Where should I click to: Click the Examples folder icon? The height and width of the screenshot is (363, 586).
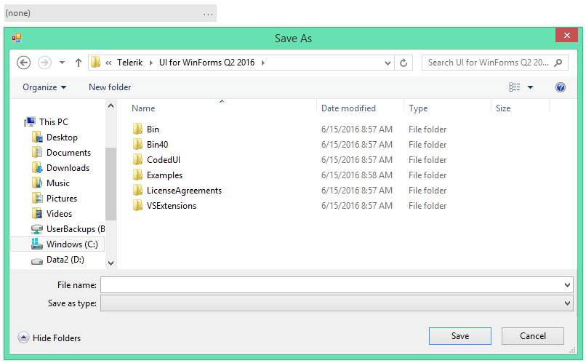tap(137, 175)
